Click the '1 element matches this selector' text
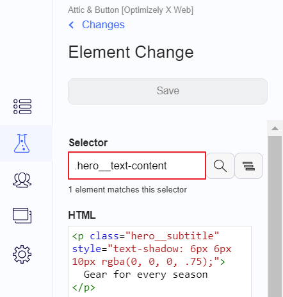This screenshot has width=283, height=297. 127,189
